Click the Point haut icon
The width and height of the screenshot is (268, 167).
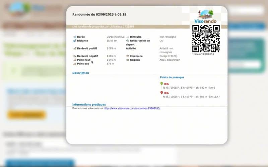pos(74,60)
